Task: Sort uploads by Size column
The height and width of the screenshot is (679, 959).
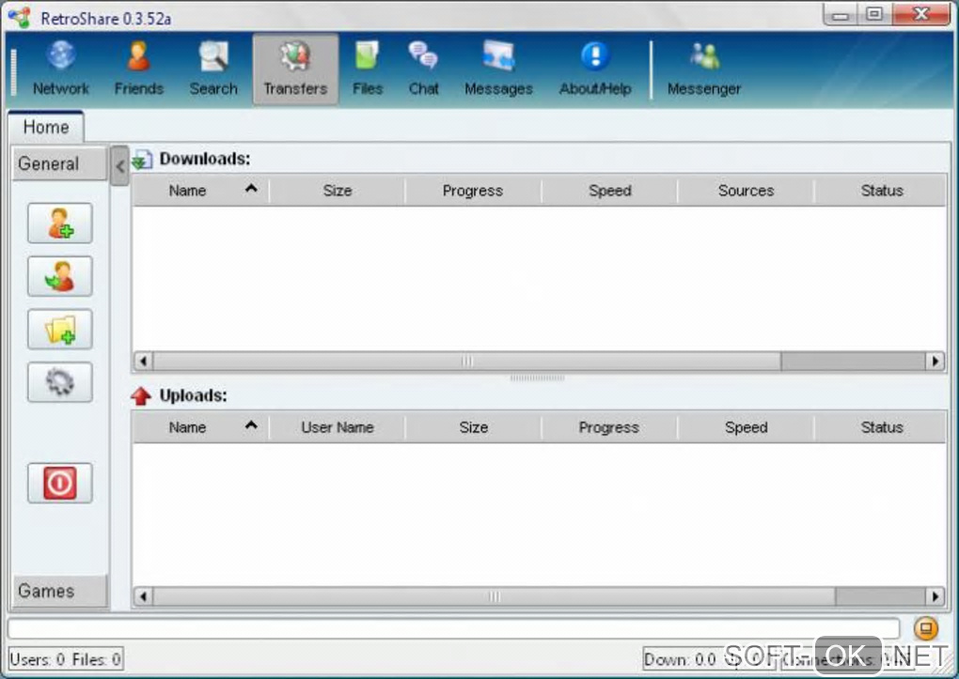Action: (473, 427)
